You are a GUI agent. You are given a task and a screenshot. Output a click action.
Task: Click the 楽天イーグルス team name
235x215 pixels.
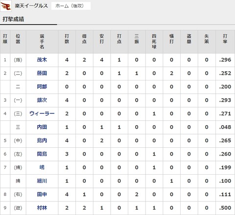[x=31, y=6]
